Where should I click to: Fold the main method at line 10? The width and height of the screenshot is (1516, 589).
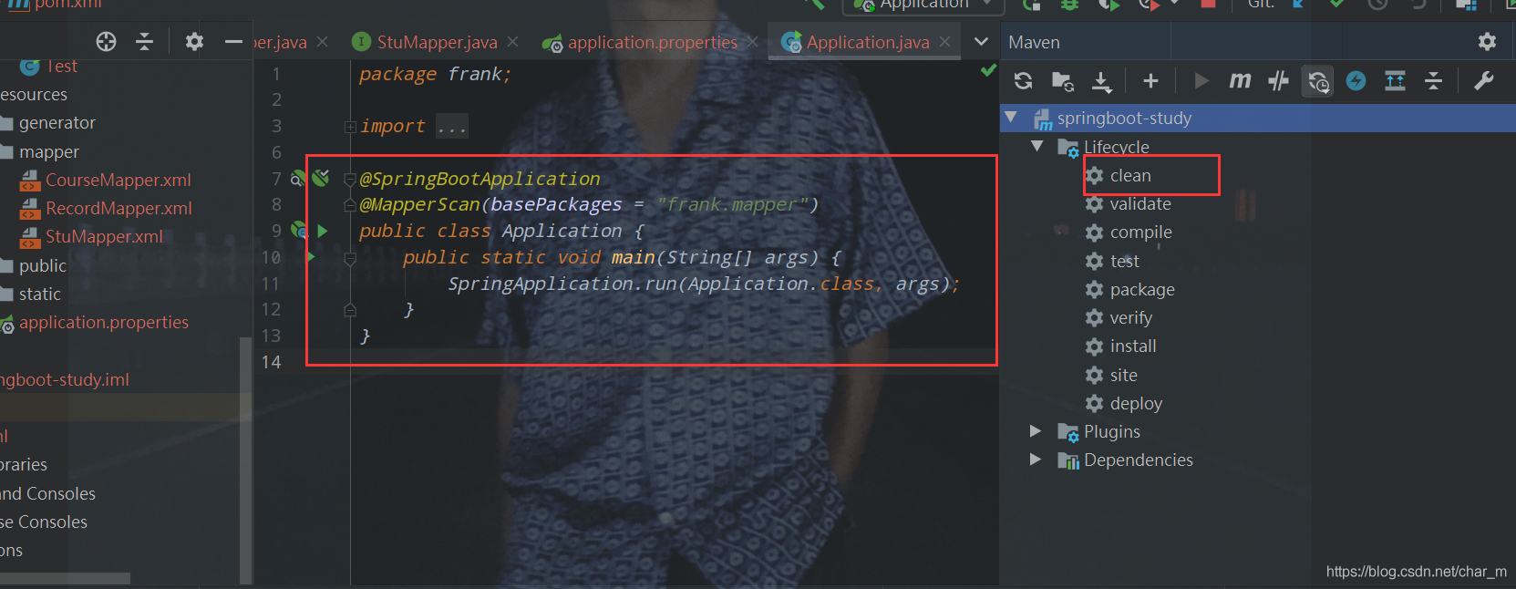[350, 259]
